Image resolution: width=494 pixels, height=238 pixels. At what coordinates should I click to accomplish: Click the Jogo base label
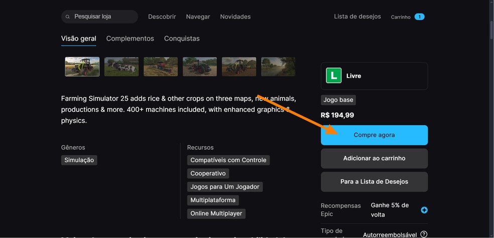point(338,100)
